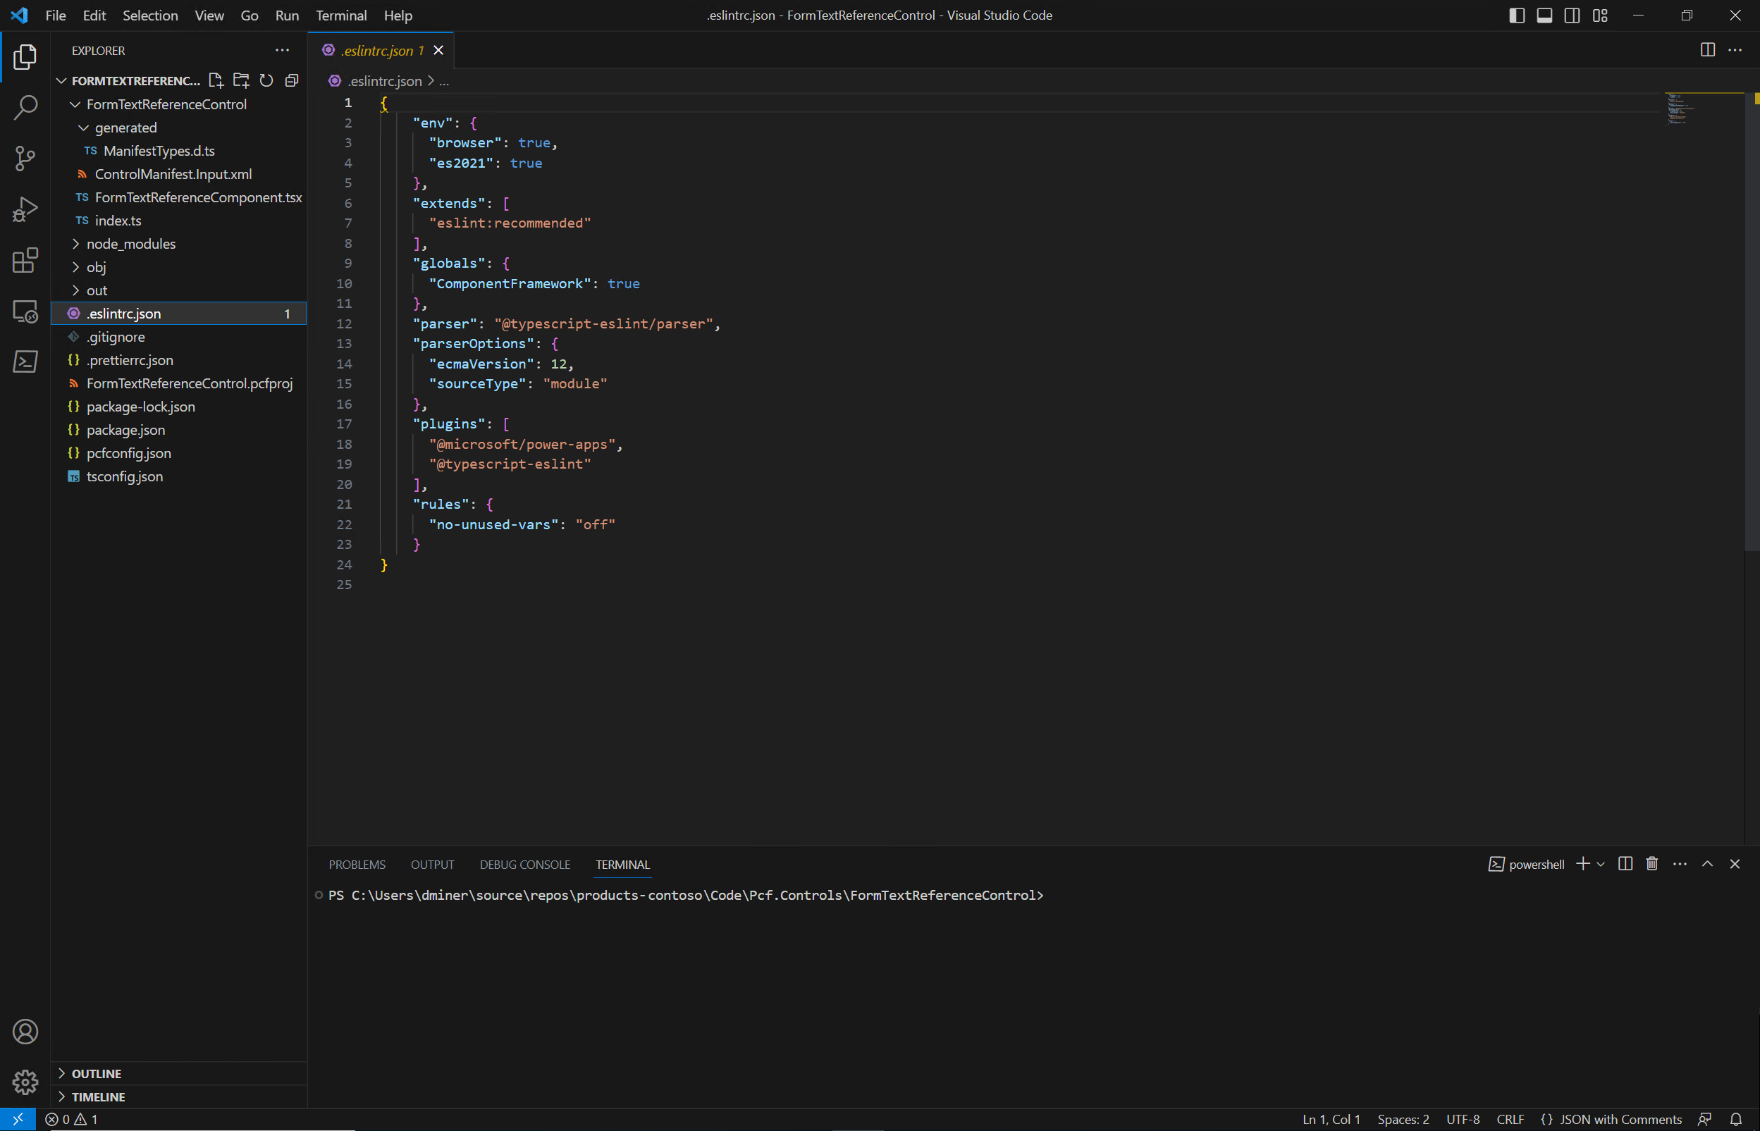Open the Run and Debug view
The image size is (1760, 1131).
click(25, 209)
